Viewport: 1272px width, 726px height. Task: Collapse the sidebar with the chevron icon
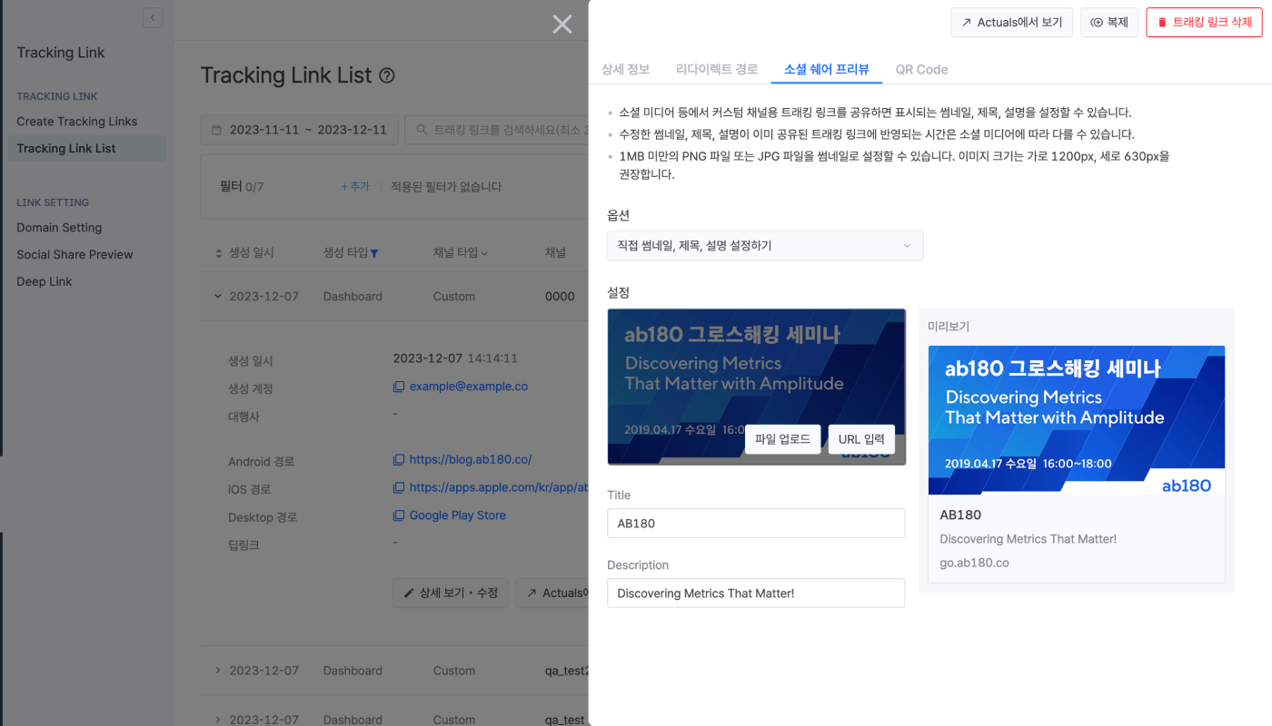coord(153,17)
